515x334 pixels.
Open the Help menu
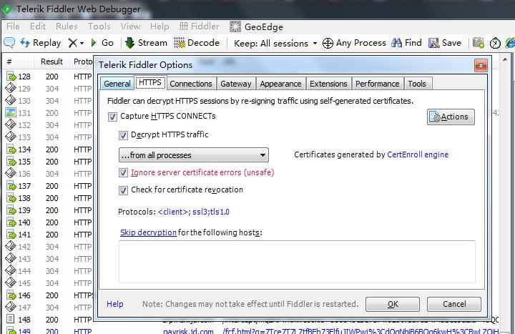click(x=160, y=26)
